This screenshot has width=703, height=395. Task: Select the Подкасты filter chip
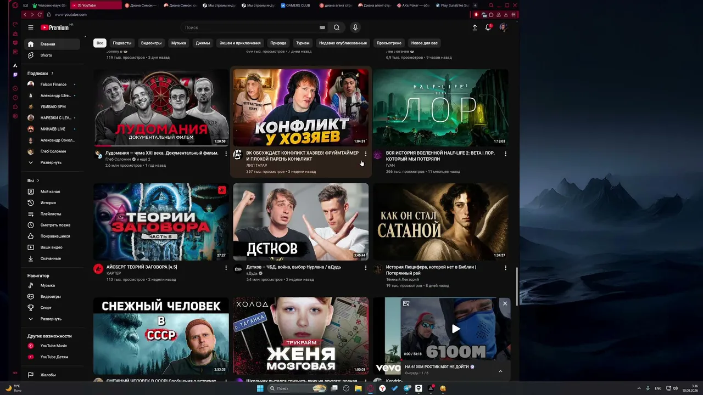point(122,43)
